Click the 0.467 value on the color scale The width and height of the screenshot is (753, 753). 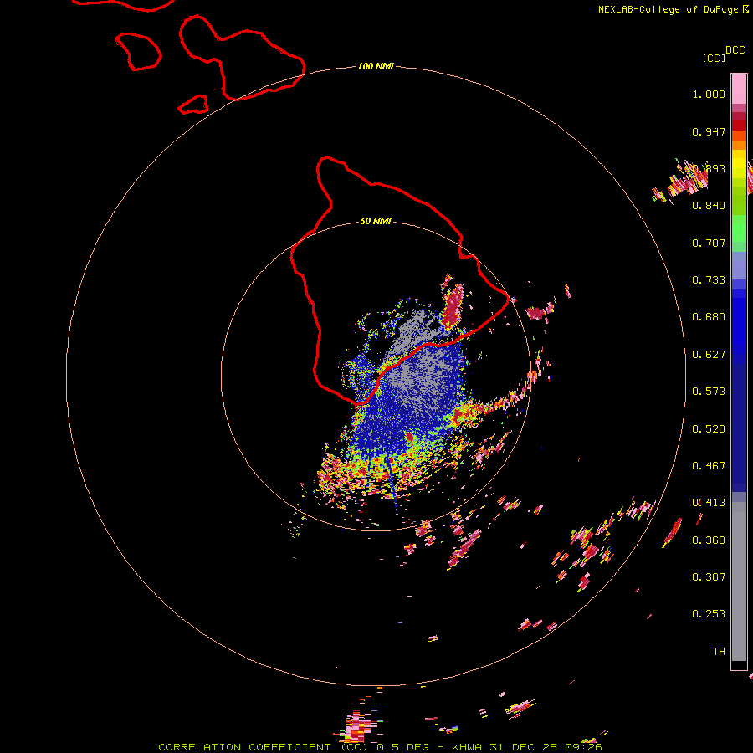[x=709, y=466]
